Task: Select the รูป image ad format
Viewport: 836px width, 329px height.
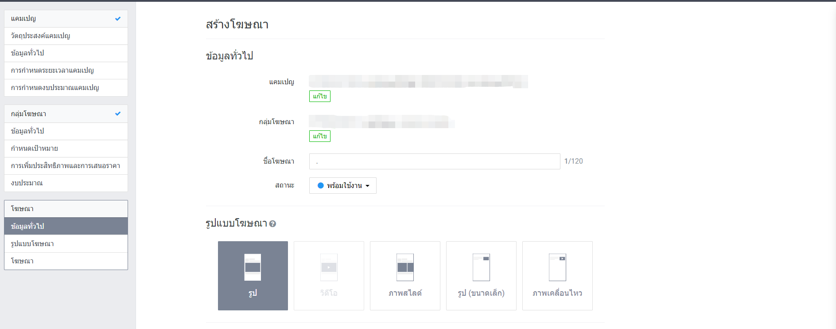Action: point(253,275)
